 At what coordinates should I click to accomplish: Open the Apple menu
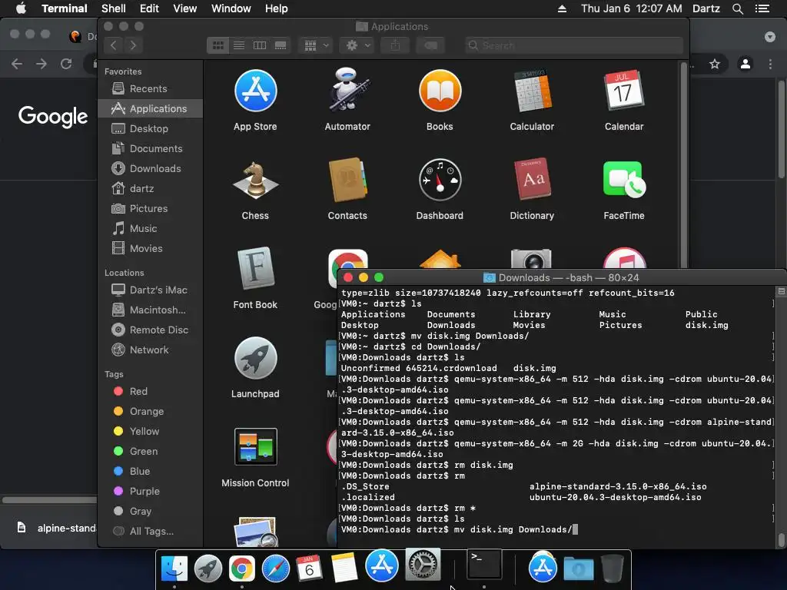[x=21, y=8]
